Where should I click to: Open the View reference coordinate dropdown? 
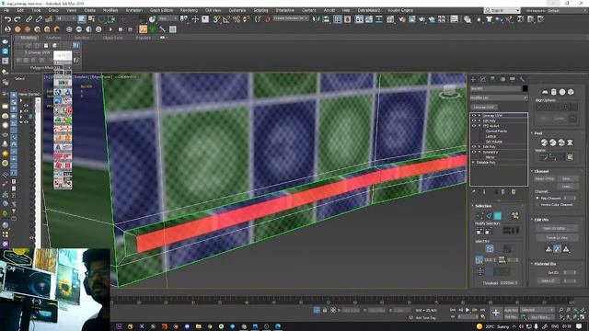coord(167,18)
